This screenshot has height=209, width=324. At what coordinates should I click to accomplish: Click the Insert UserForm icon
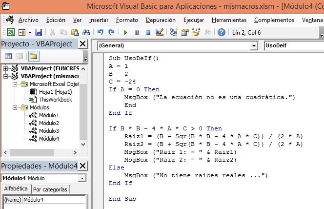22,32
